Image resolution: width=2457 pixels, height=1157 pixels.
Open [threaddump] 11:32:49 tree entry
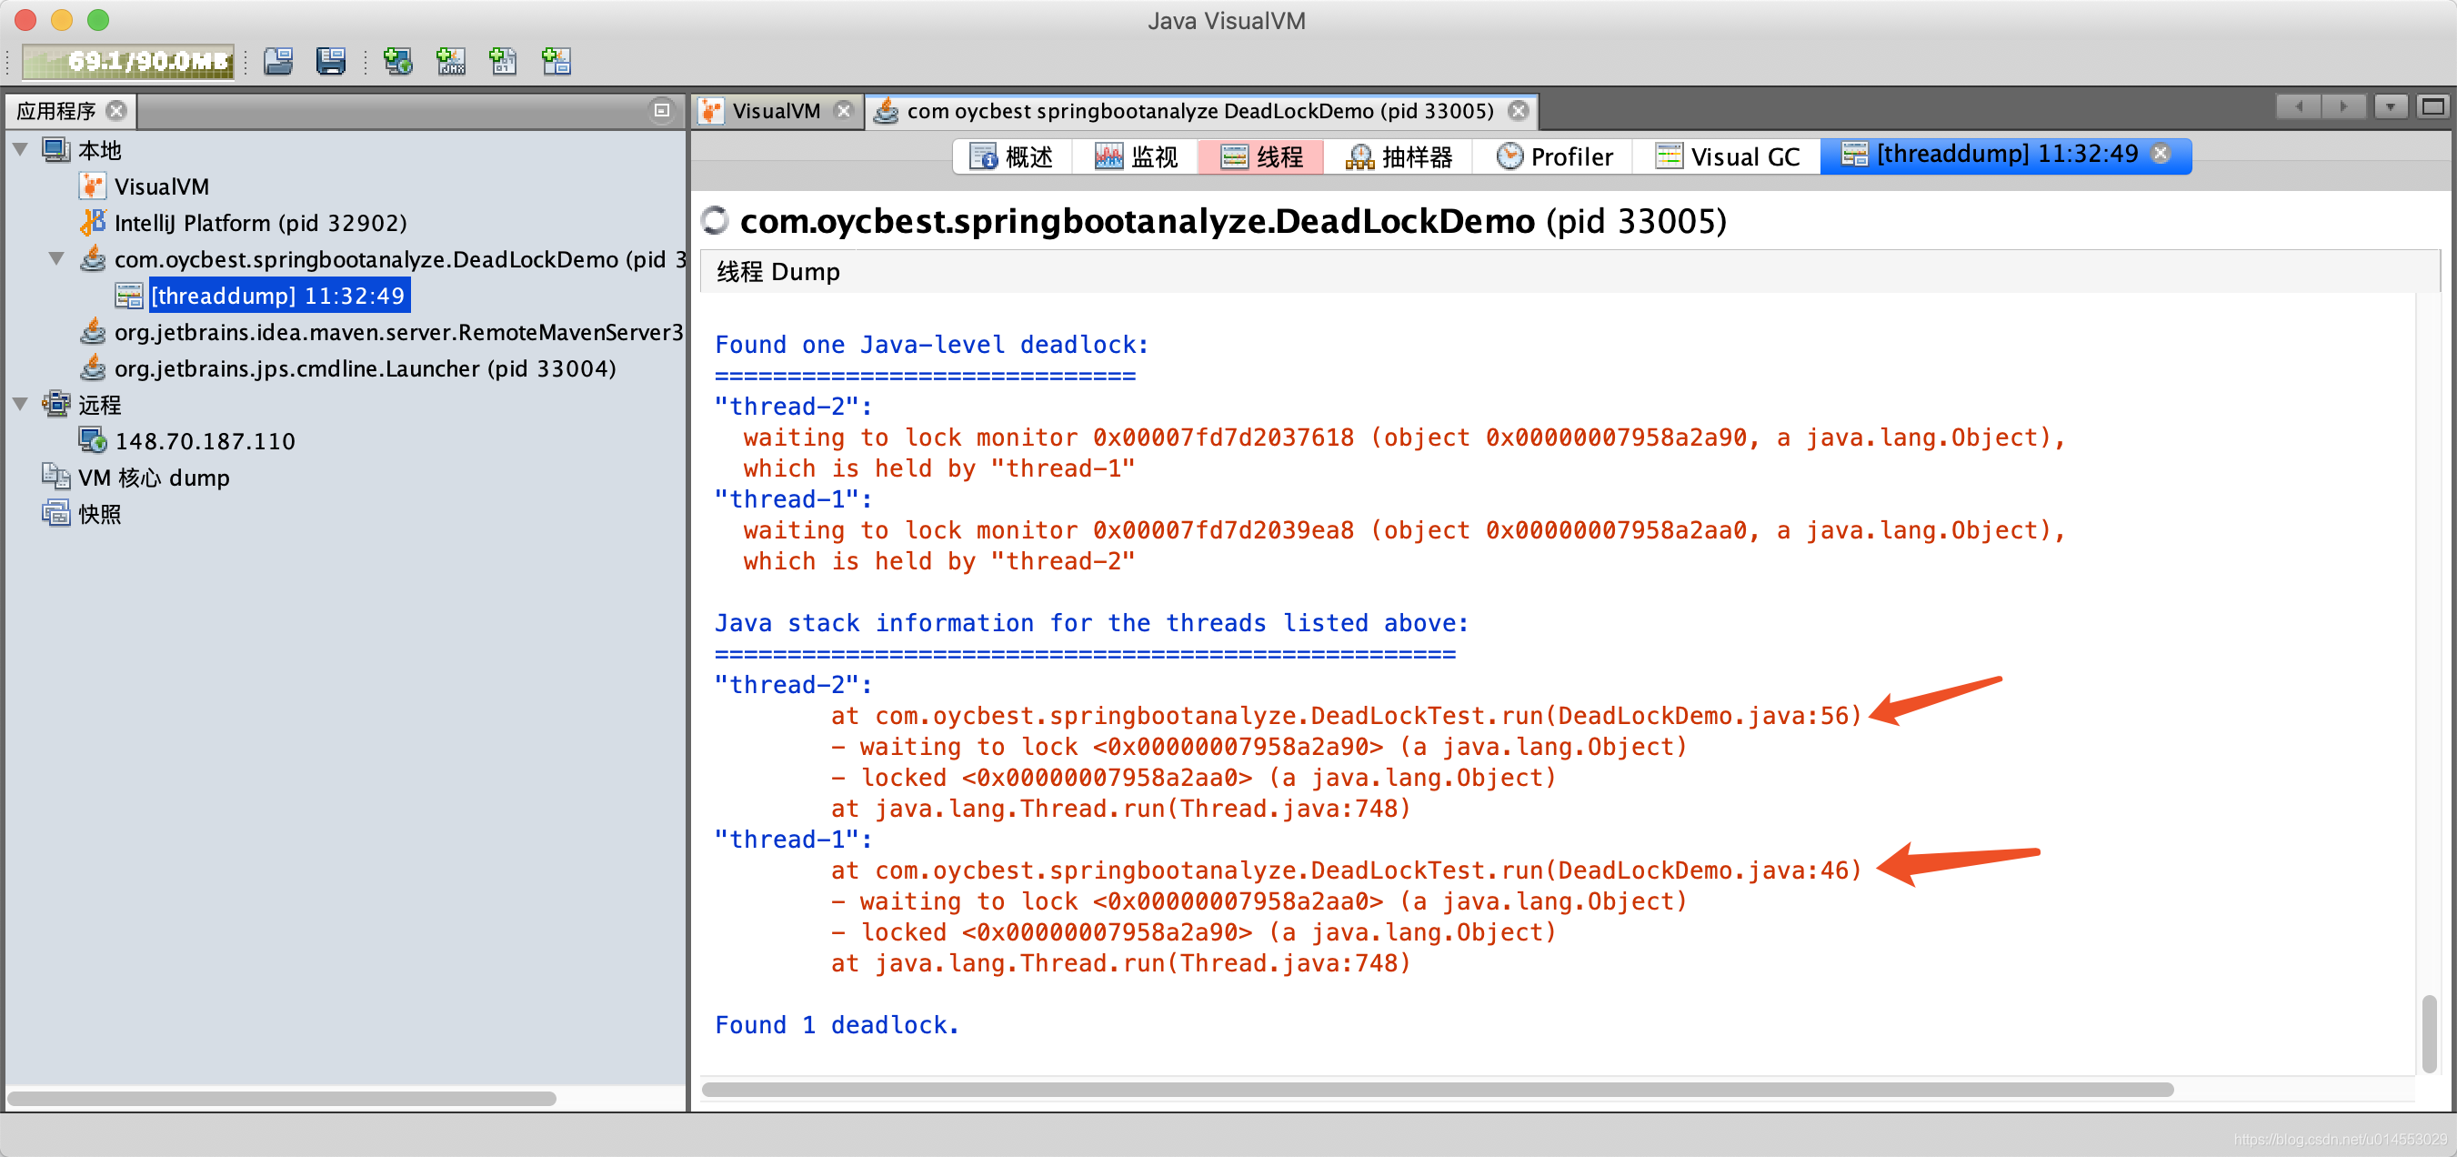point(278,295)
